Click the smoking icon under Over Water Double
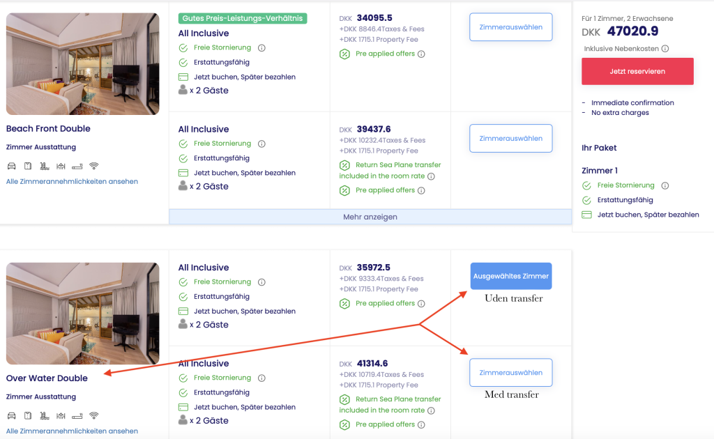Viewport: 714px width, 439px height. tap(77, 415)
